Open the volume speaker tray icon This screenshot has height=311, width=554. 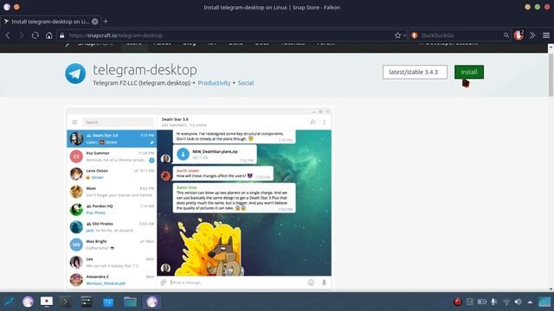click(518, 301)
